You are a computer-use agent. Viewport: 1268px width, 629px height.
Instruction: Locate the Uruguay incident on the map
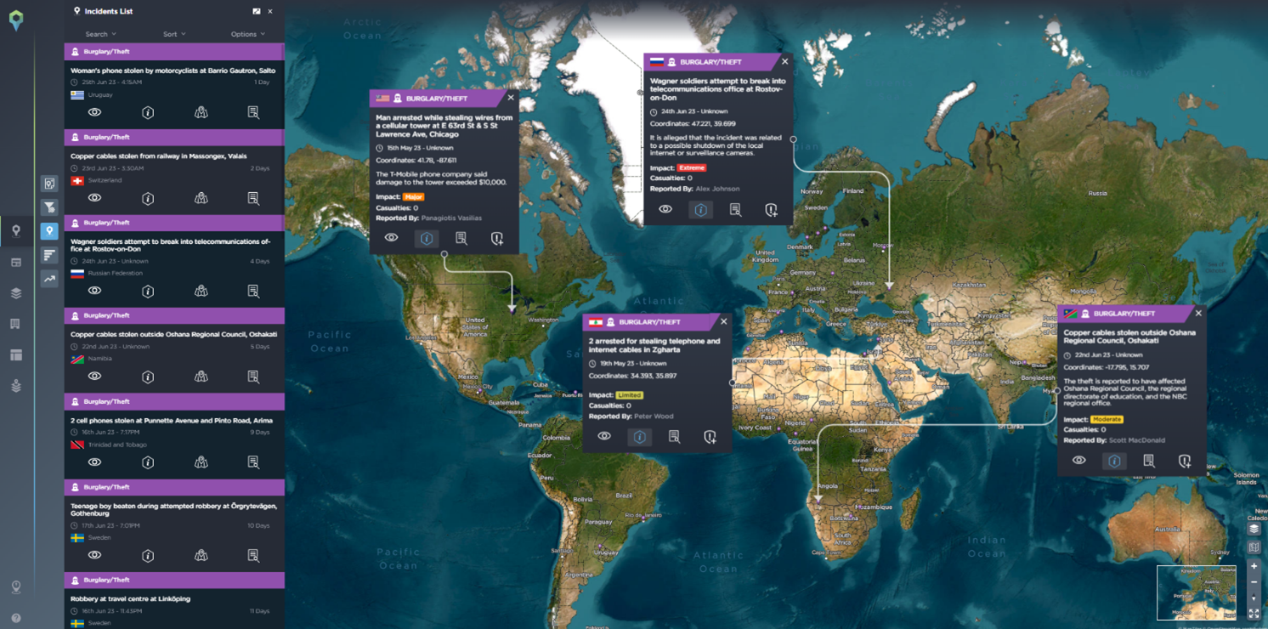pos(201,112)
